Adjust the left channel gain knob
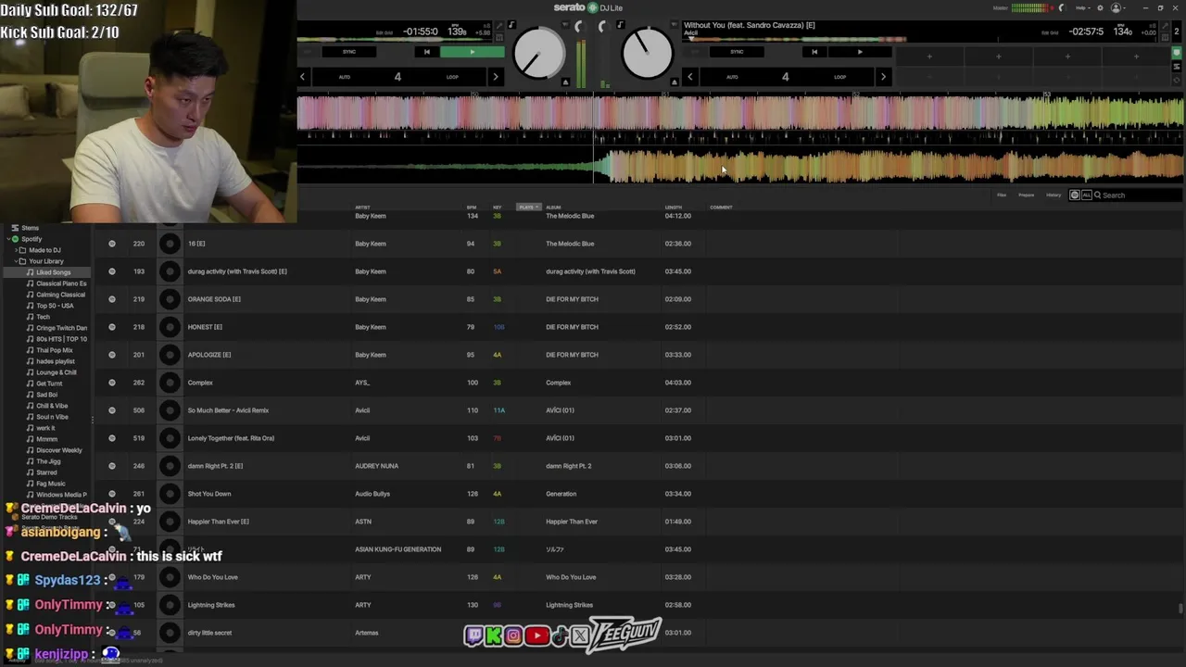Screen dimensions: 1186x667 click(x=580, y=26)
